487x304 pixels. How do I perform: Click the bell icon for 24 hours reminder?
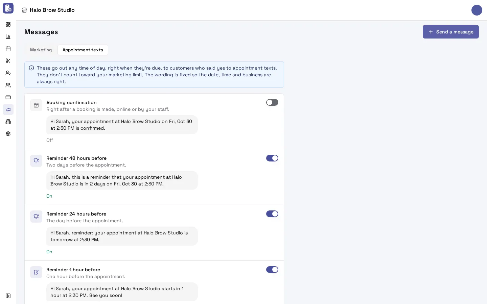click(x=36, y=217)
